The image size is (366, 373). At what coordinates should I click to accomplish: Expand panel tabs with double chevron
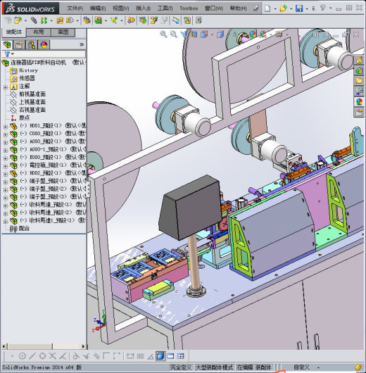pos(82,44)
